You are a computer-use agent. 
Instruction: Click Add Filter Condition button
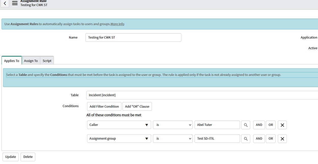point(104,106)
